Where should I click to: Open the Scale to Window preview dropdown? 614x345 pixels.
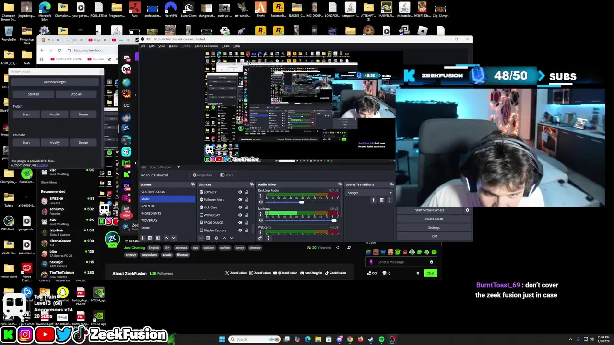click(x=165, y=167)
